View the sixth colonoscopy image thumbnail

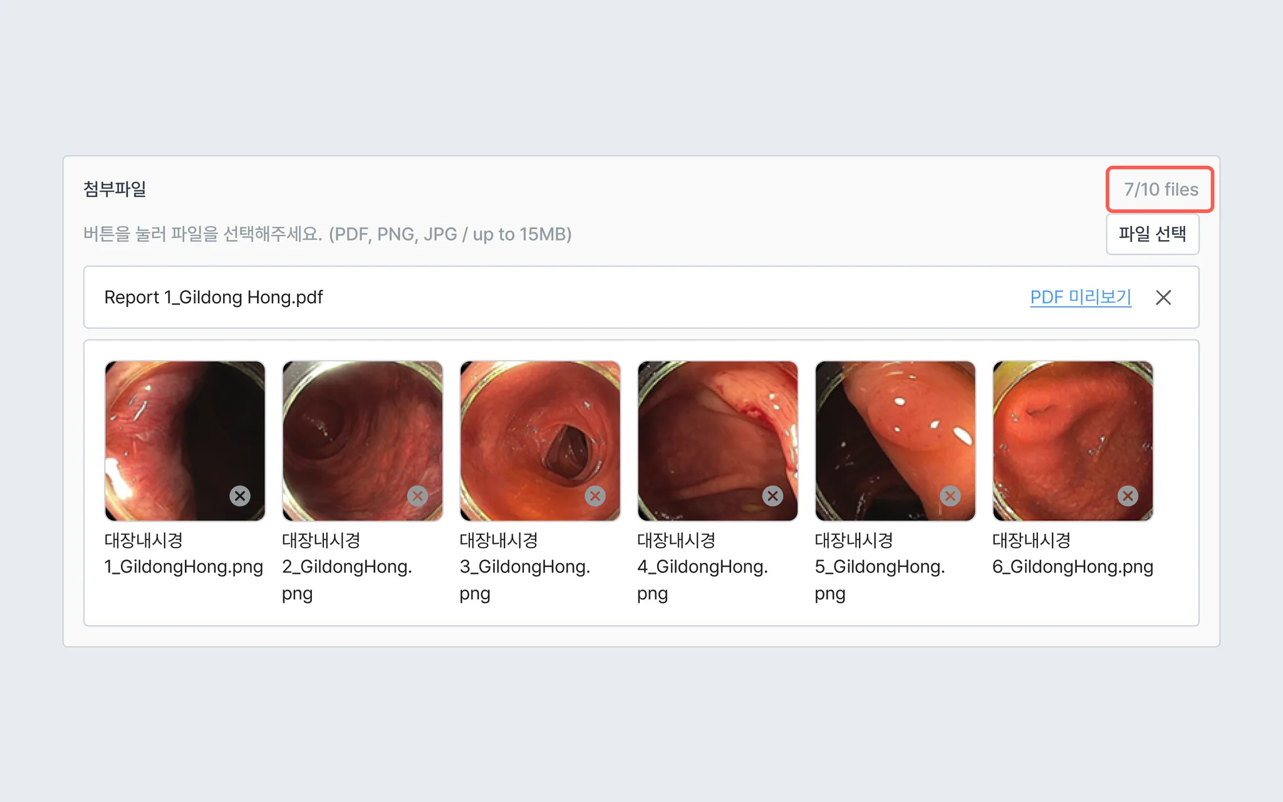[x=1065, y=432]
